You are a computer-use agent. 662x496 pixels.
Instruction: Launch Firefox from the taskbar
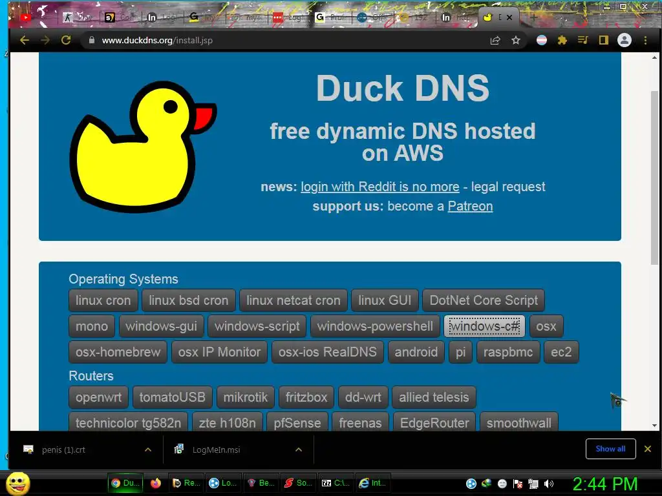click(x=156, y=483)
